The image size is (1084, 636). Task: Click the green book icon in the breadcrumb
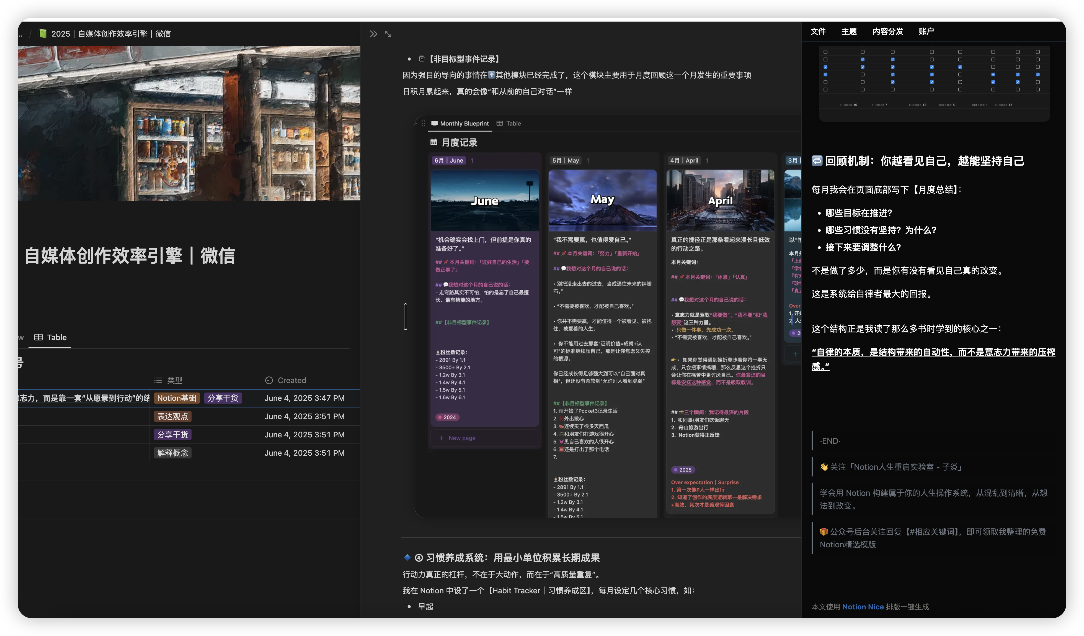(43, 34)
